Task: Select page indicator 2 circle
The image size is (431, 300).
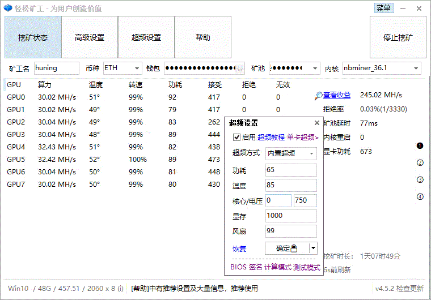Action: pos(420,163)
